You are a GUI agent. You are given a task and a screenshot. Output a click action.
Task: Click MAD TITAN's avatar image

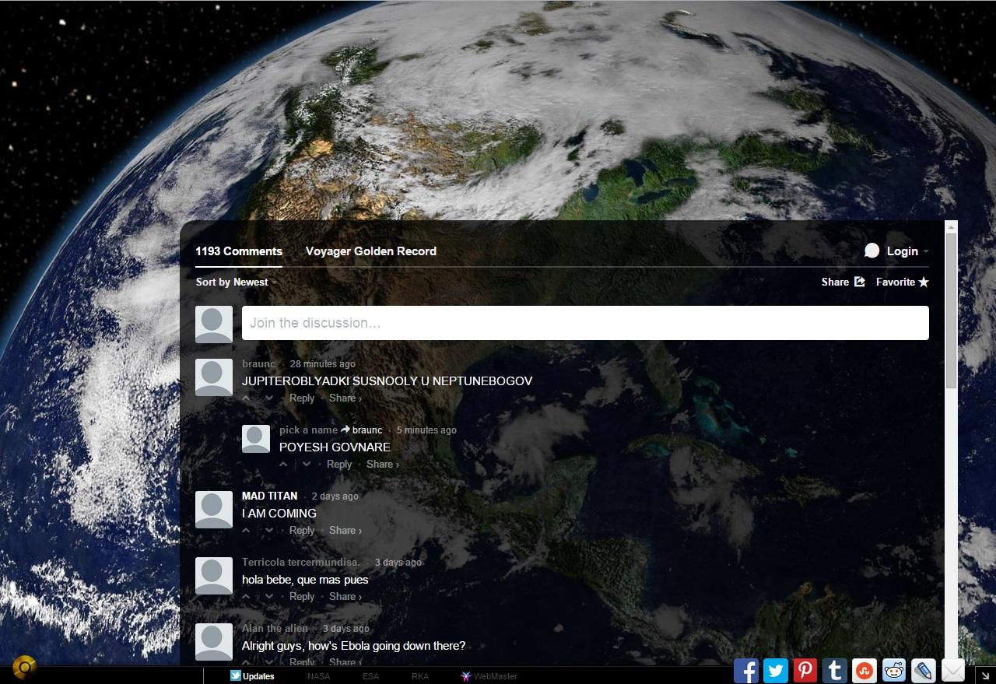(214, 510)
